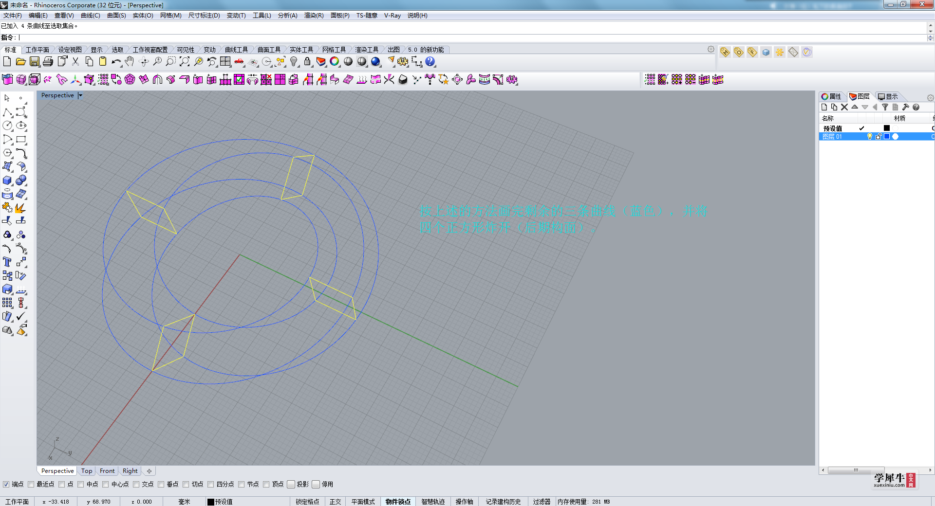Click the Polygon hexagon tool
This screenshot has height=506, width=935.
7,153
